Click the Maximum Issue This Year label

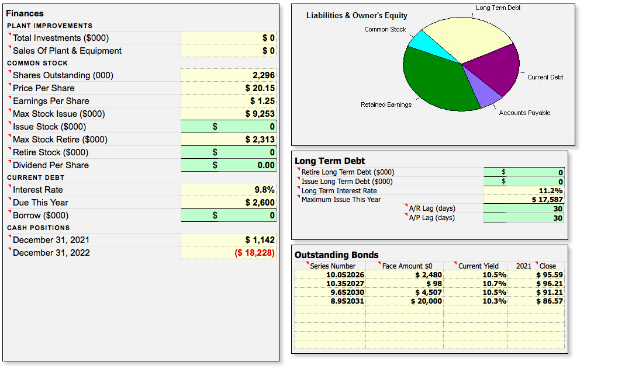point(341,200)
